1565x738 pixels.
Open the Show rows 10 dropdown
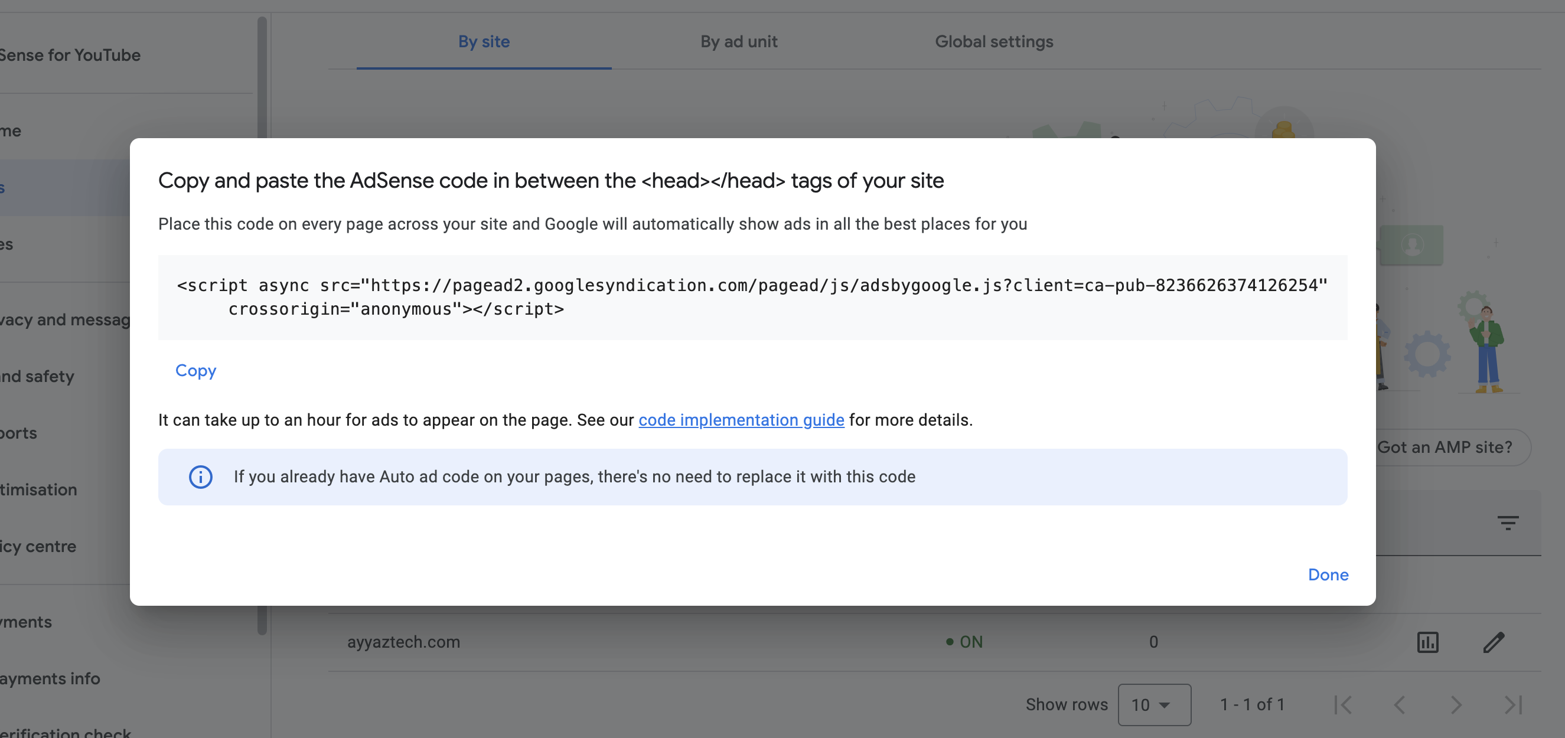pyautogui.click(x=1154, y=704)
